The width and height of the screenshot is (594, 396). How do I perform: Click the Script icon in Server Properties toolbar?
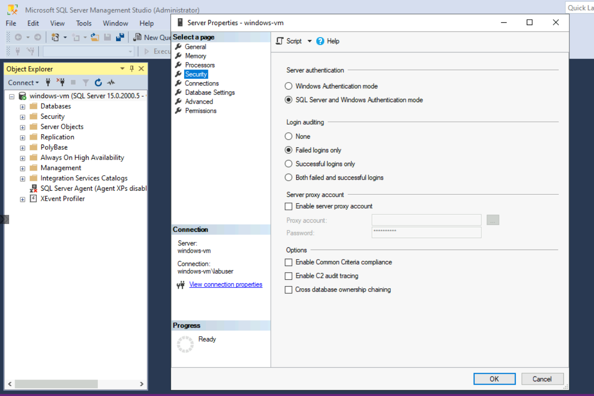[280, 41]
